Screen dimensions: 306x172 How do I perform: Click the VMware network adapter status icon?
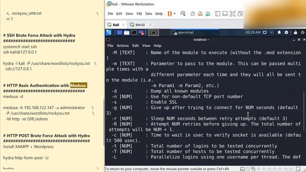pyautogui.click(x=253, y=169)
